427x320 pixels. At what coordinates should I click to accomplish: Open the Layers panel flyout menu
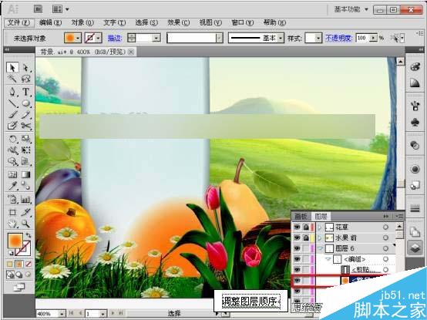tap(398, 216)
